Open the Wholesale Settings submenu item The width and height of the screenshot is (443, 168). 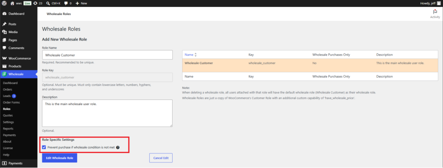coord(8,122)
